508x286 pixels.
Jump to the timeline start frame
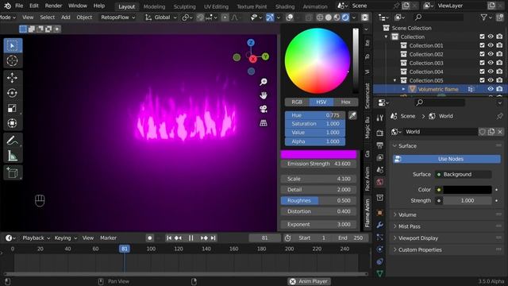169,238
